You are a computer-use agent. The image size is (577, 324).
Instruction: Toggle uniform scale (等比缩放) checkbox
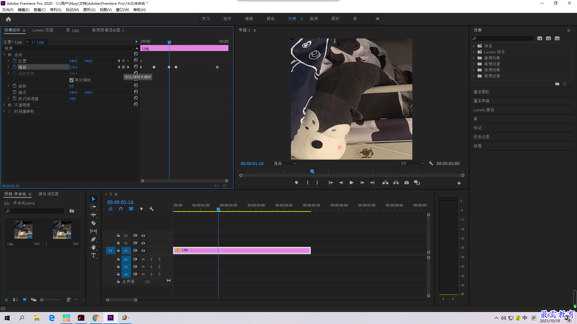[x=72, y=80]
